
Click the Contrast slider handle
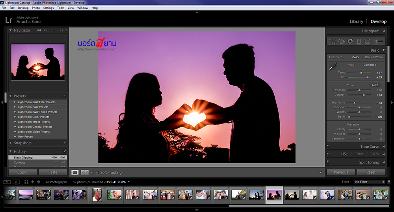[364, 95]
